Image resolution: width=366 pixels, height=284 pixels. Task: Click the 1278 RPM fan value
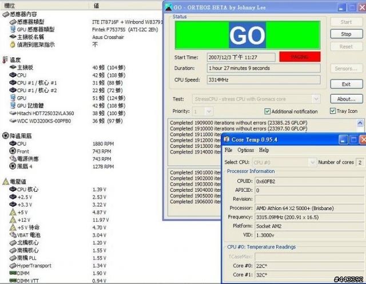103,167
